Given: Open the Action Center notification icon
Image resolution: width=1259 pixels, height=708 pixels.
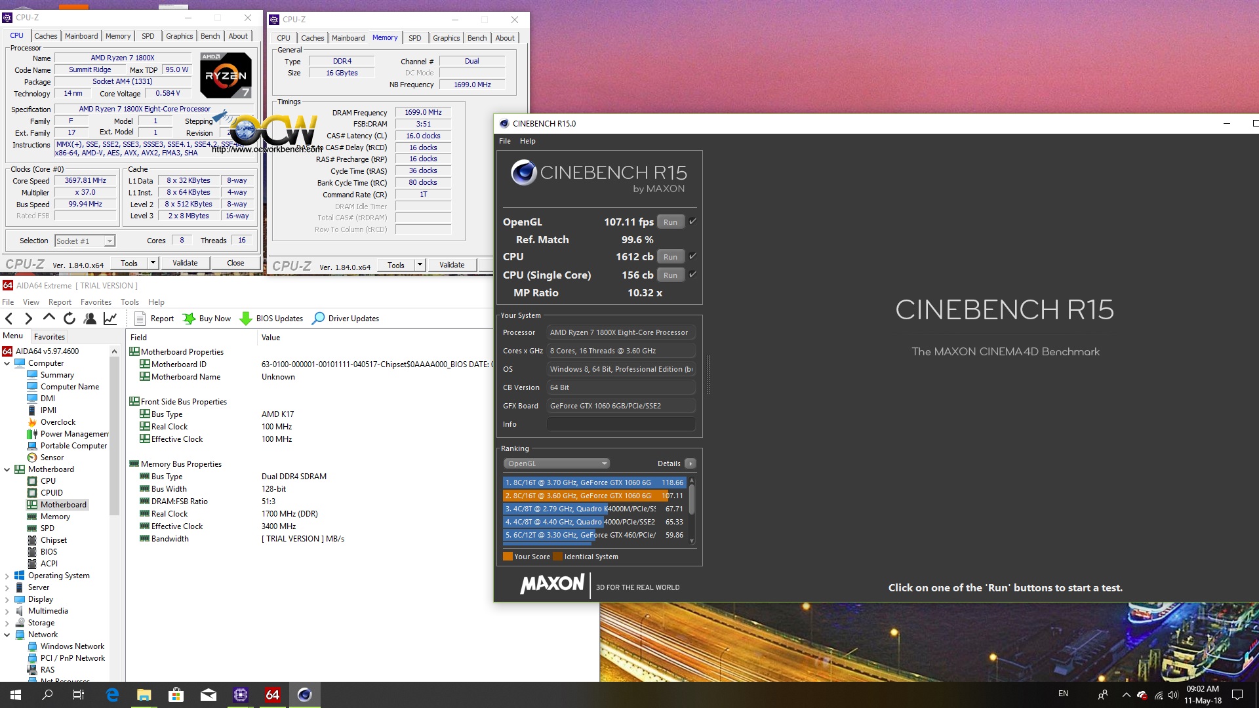Looking at the screenshot, I should tap(1237, 695).
